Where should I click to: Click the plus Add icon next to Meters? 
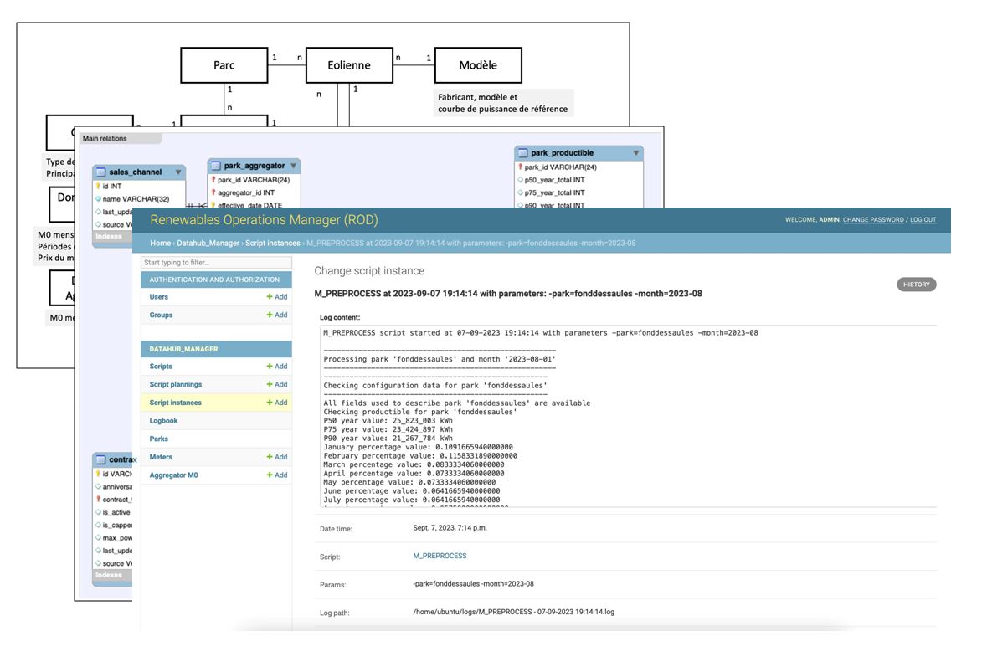pos(270,457)
